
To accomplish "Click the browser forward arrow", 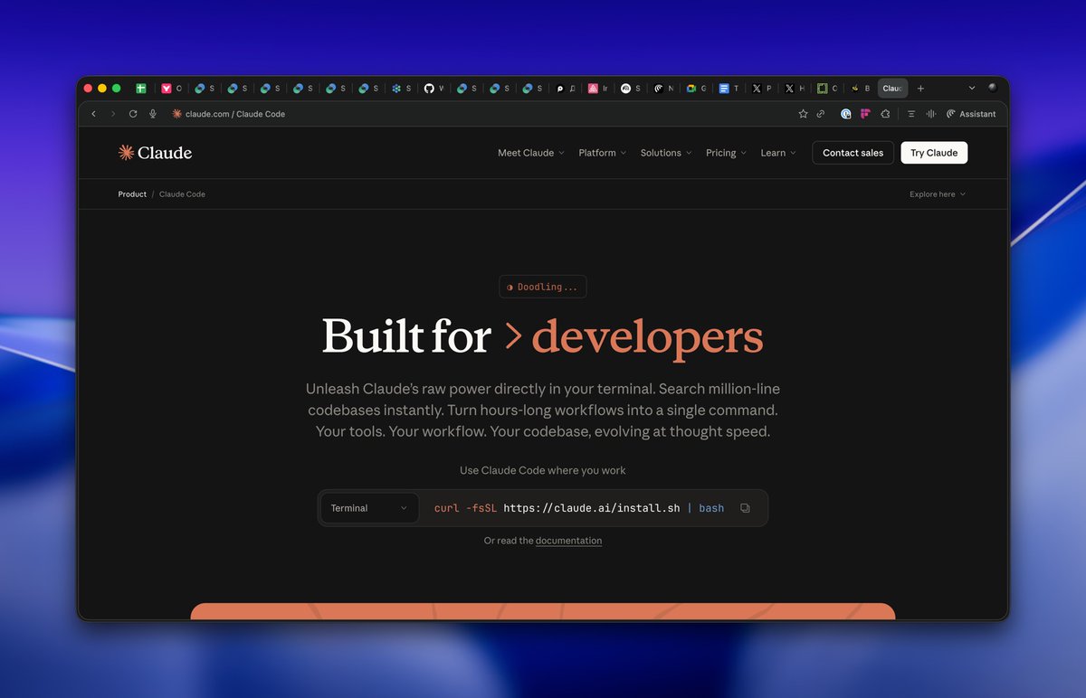I will (x=113, y=114).
